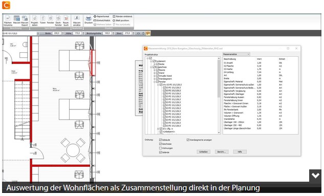324x196 pixels.
Task: Click the project tree scrollbar thumb
Action: pos(219,79)
